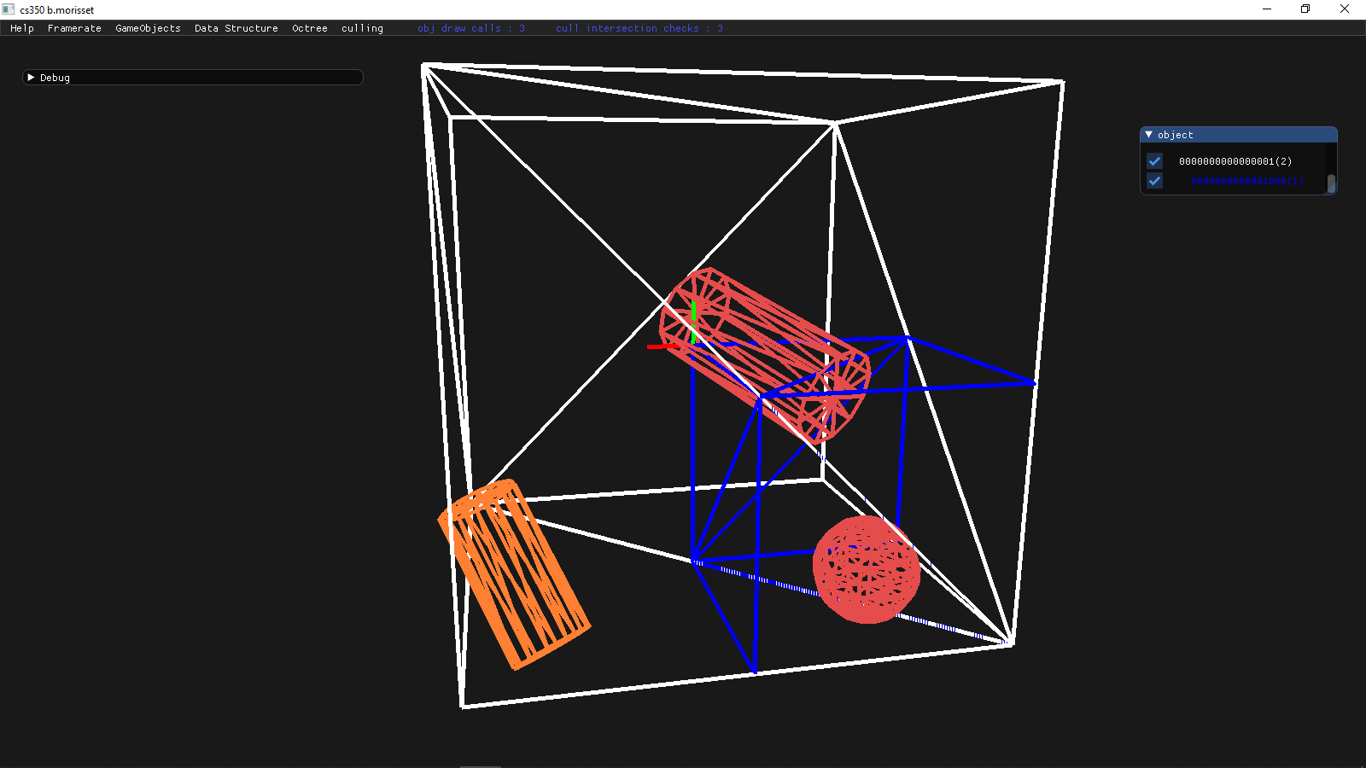This screenshot has width=1366, height=768.
Task: Click the obj draw calls counter
Action: tap(470, 28)
